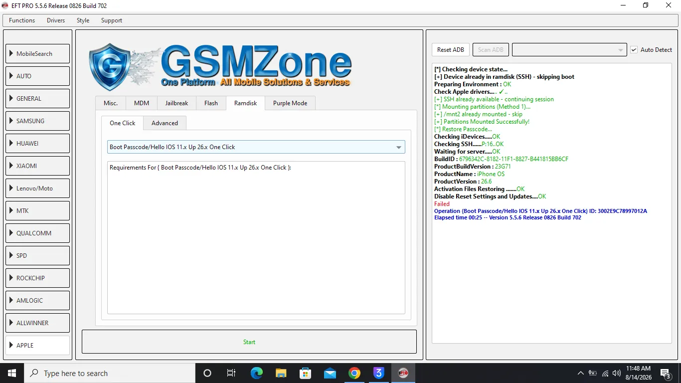The height and width of the screenshot is (383, 681).
Task: Click the "Activation Files Restoring" log line
Action: 479,189
